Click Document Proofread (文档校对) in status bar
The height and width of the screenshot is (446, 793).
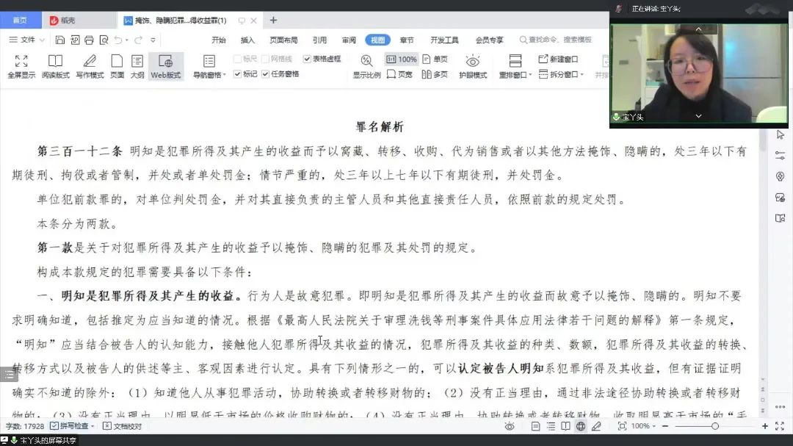coord(123,426)
